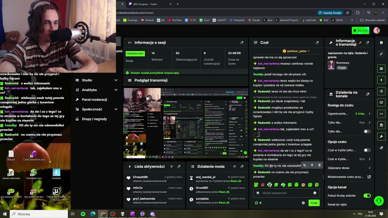Click the Go Live button
Image resolution: width=388 pixels, height=218 pixels.
coord(360,31)
